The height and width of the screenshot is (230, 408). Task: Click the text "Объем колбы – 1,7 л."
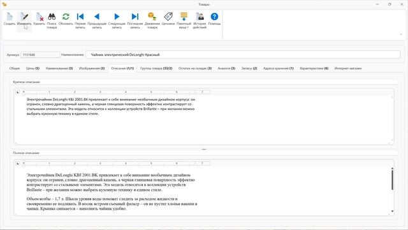45,199
